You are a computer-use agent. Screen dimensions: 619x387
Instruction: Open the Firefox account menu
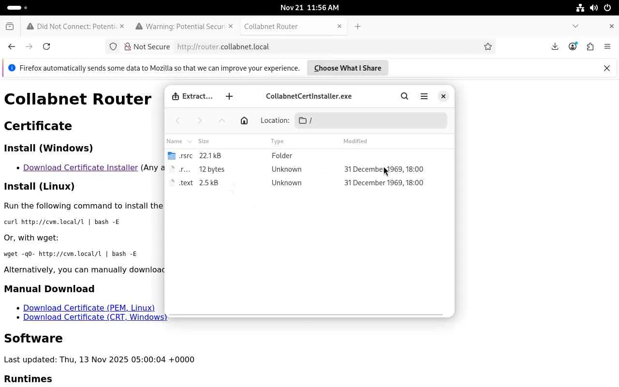(573, 46)
